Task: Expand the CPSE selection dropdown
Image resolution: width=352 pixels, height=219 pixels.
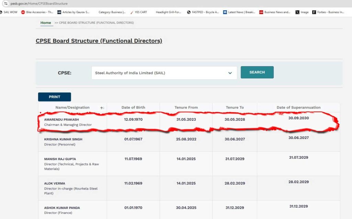Action: 230,73
